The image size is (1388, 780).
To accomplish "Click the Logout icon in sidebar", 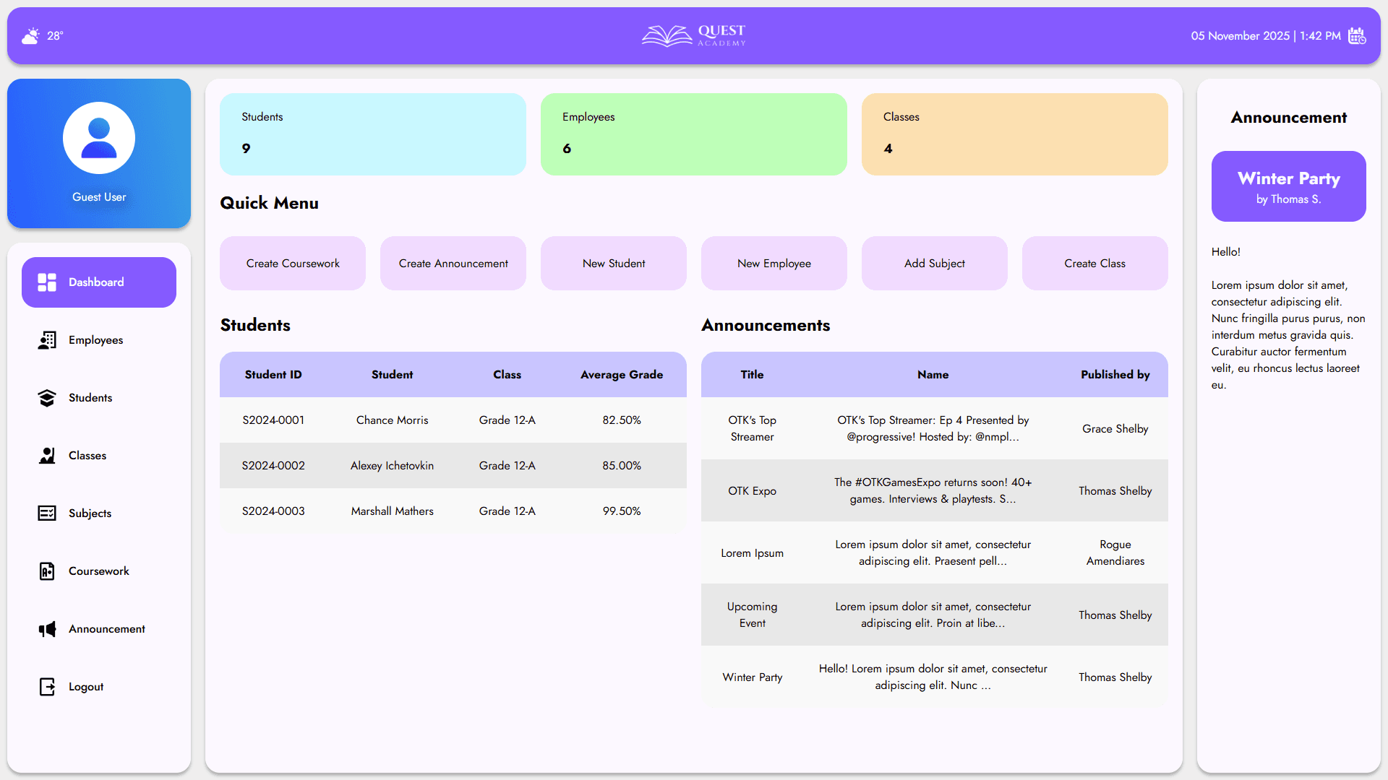I will tap(47, 687).
